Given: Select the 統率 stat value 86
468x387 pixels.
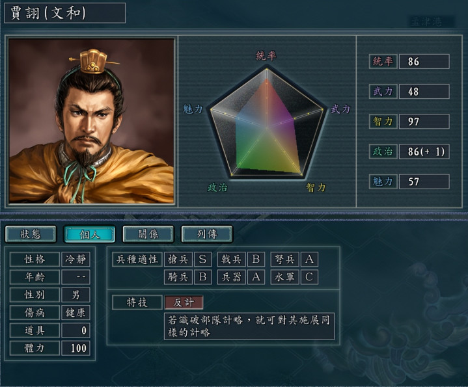Looking at the screenshot, I should tap(424, 61).
